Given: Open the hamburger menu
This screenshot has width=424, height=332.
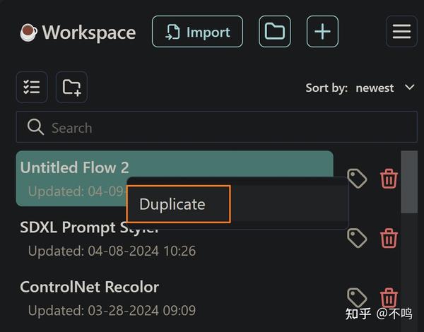Looking at the screenshot, I should tap(401, 32).
